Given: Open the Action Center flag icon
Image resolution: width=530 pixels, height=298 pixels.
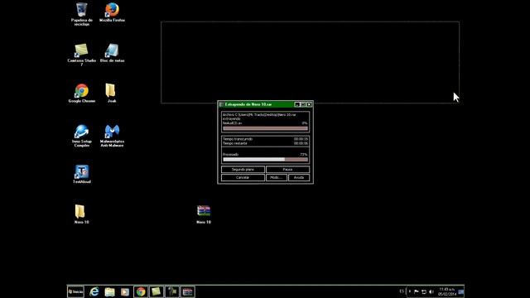Looking at the screenshot, I should coord(416,291).
